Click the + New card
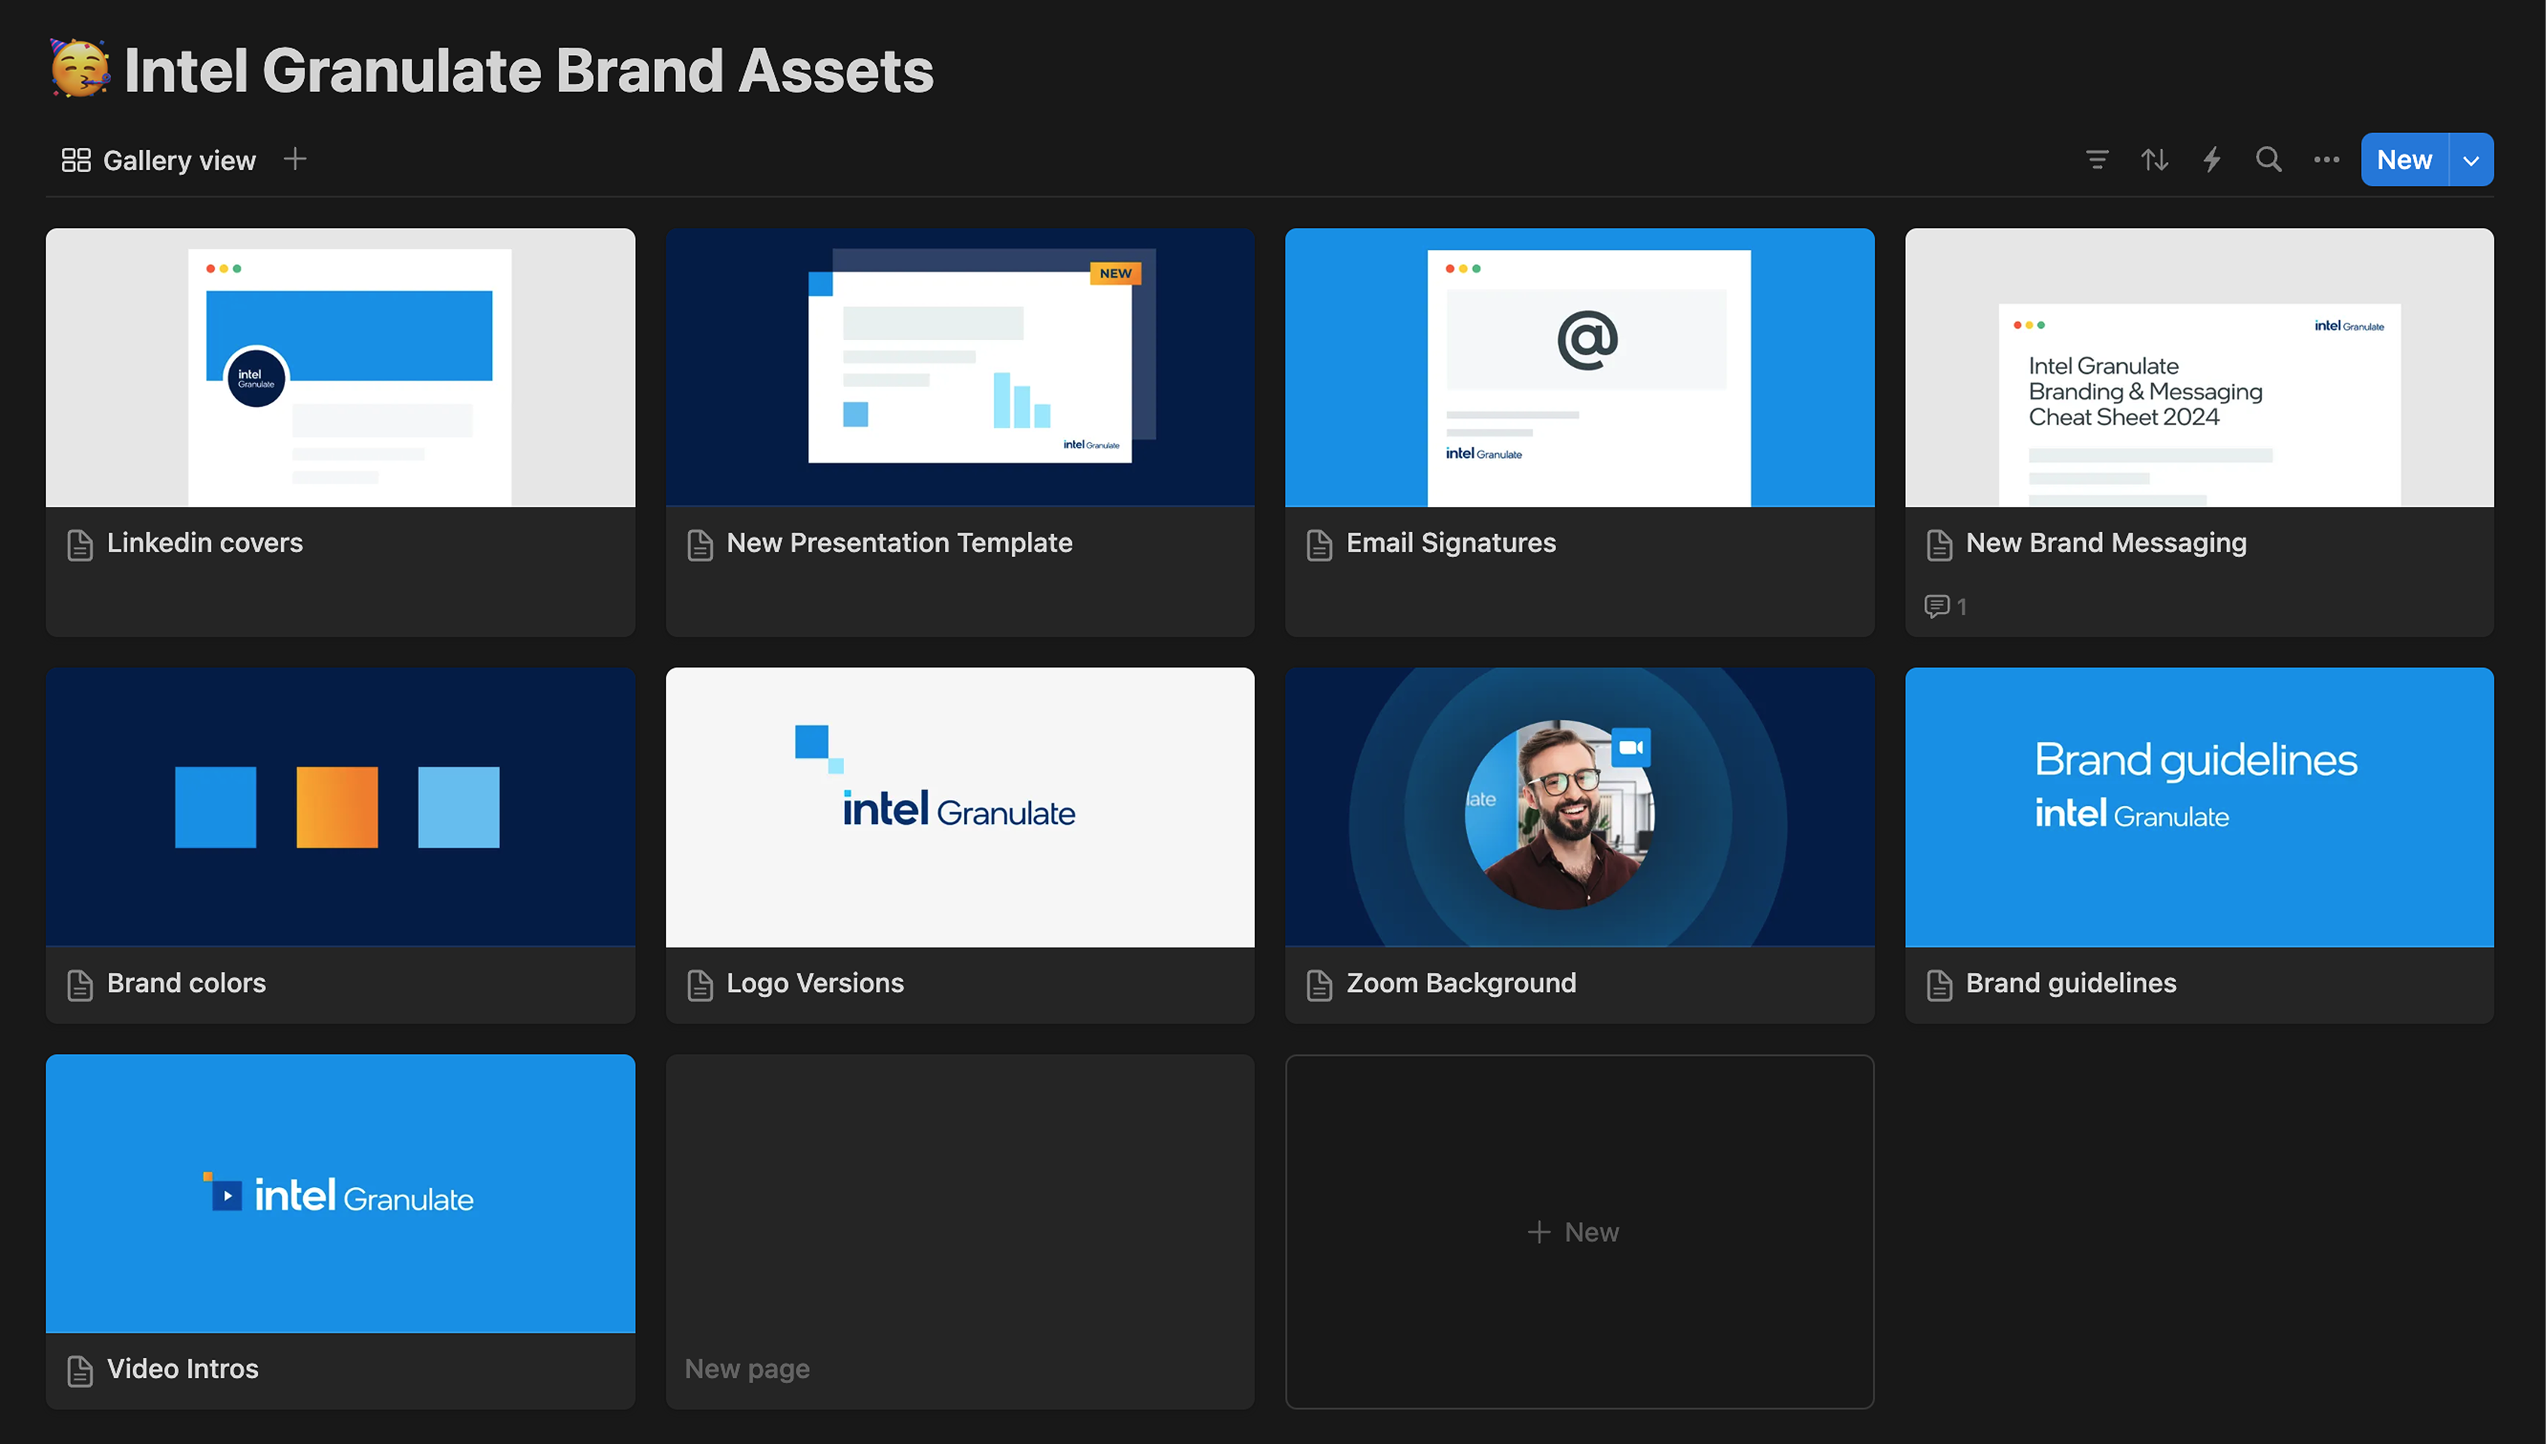2546x1444 pixels. click(x=1579, y=1231)
